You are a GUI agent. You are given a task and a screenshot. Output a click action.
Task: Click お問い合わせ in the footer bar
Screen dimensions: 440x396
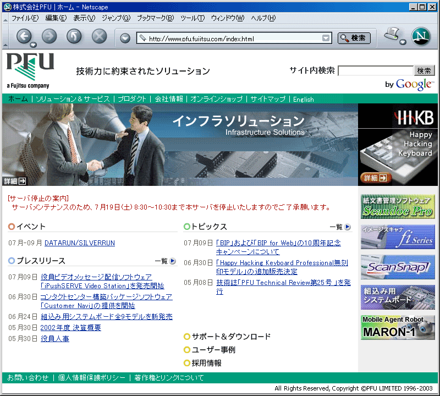(x=28, y=378)
